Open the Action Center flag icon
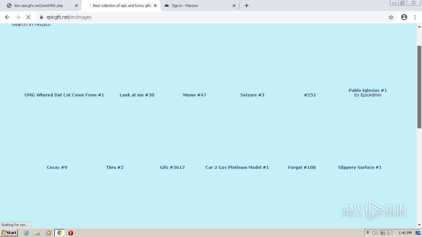The width and height of the screenshot is (422, 237). pos(391,233)
